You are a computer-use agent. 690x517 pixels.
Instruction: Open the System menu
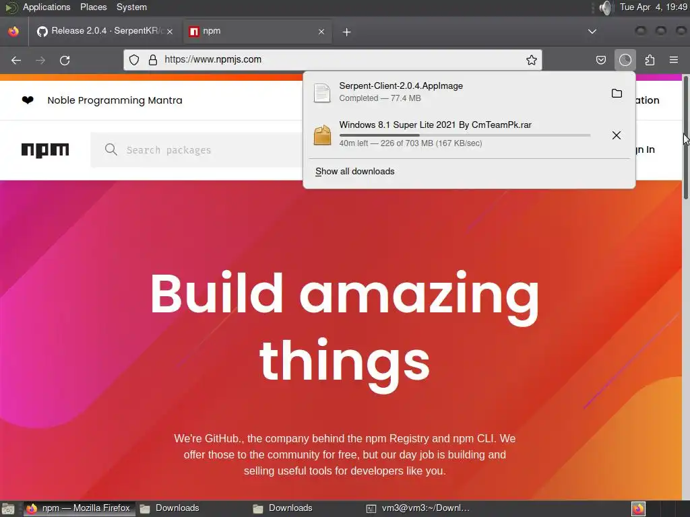point(131,7)
